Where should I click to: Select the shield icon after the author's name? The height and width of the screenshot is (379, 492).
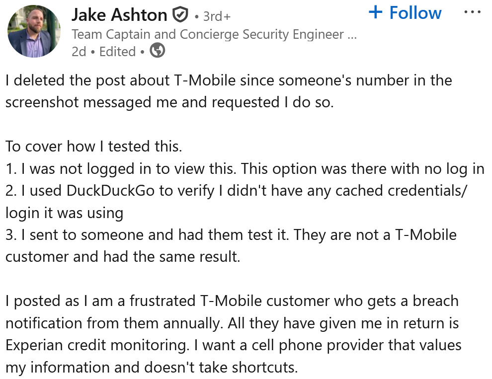coord(180,14)
